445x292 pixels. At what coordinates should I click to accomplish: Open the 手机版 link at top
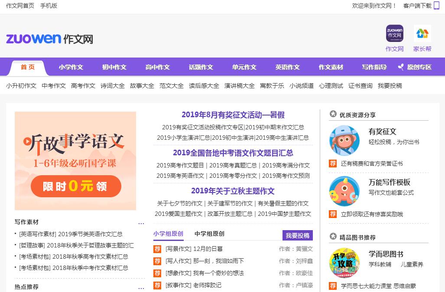pos(49,6)
